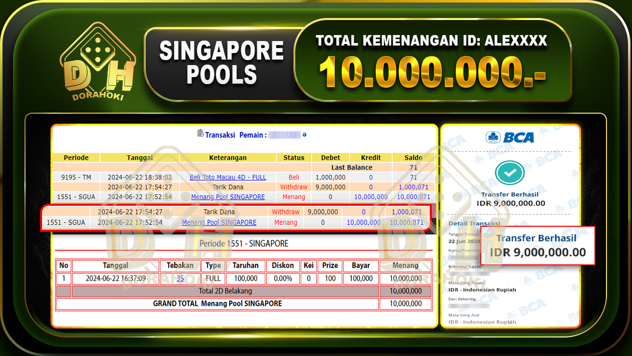Screen dimensions: 632x356
Task: Select the Beli status on the Toto Macau row
Action: (294, 177)
